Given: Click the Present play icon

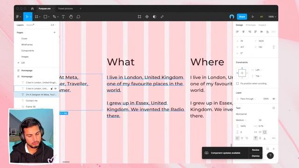Looking at the screenshot, I should pyautogui.click(x=253, y=17).
